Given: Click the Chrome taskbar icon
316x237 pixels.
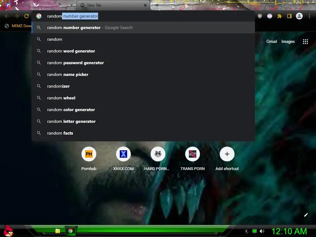Looking at the screenshot, I should pos(70,231).
